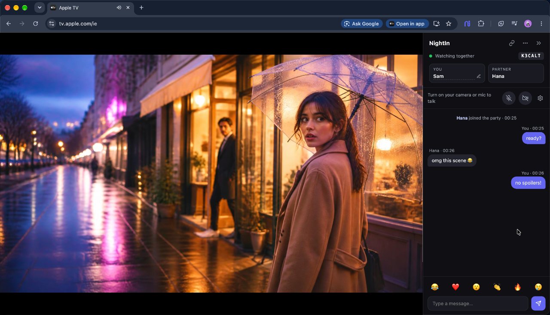Open the Chrome profile avatar menu
This screenshot has height=315, width=550.
tap(528, 24)
